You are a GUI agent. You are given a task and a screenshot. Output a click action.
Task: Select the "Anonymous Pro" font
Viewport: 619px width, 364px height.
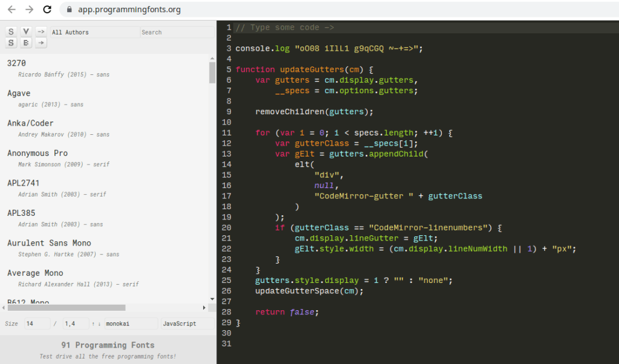click(x=37, y=153)
